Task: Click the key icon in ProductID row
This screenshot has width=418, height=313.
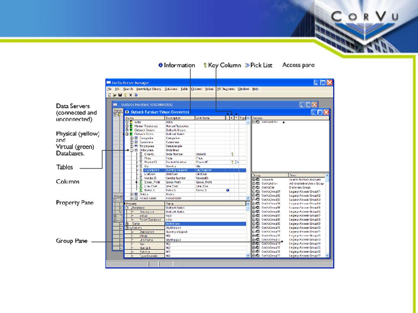Action: pos(232,162)
